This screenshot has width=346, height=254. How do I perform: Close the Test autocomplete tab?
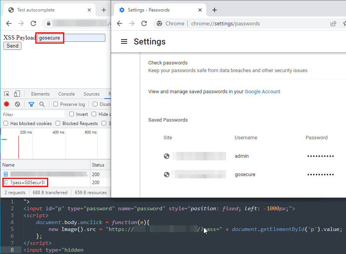(89, 10)
